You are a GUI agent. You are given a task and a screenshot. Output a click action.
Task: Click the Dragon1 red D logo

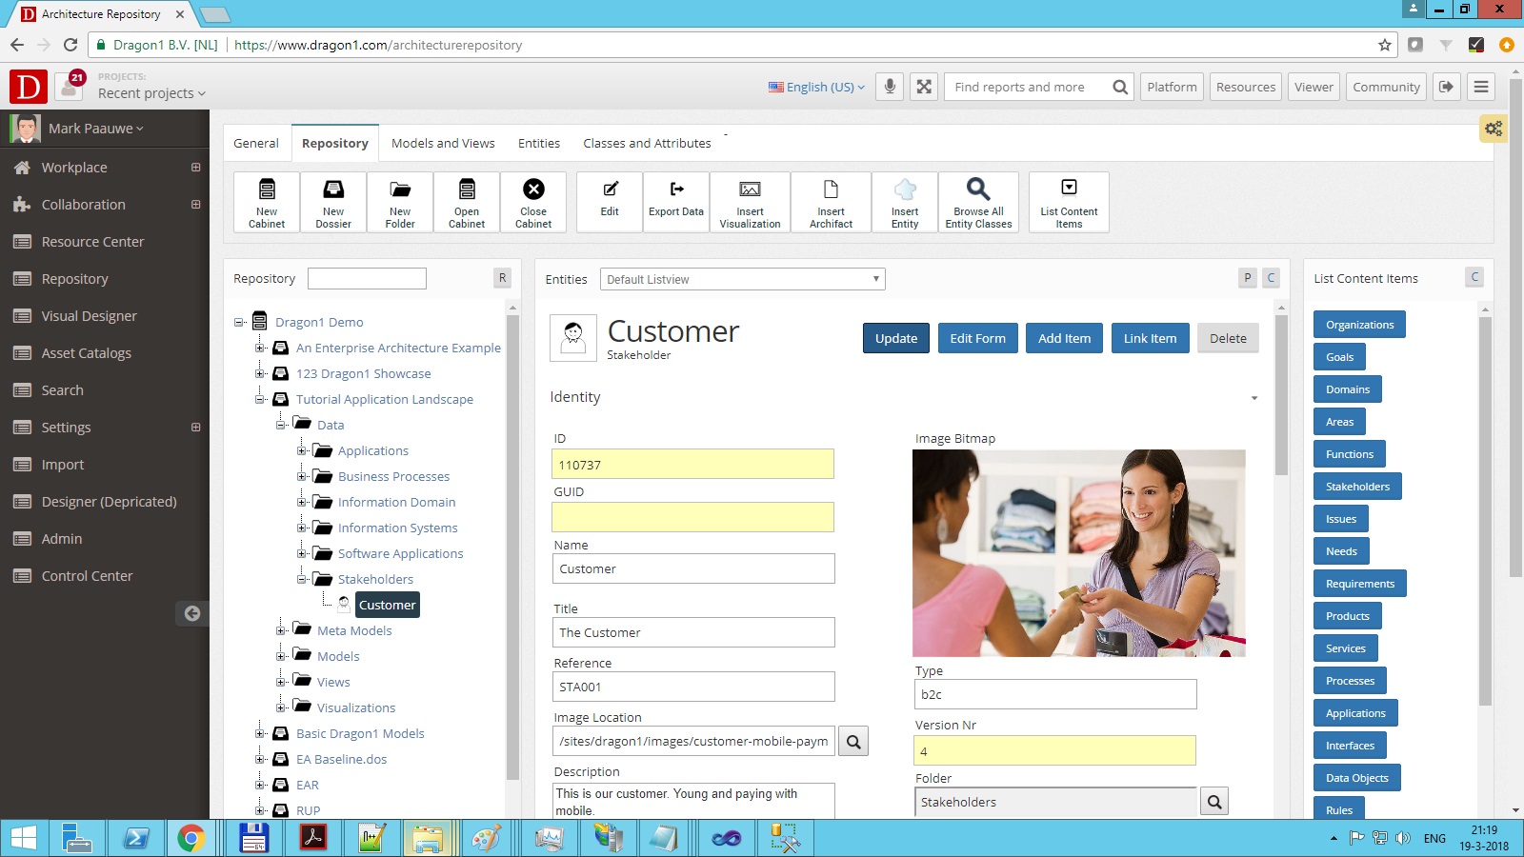pos(29,88)
